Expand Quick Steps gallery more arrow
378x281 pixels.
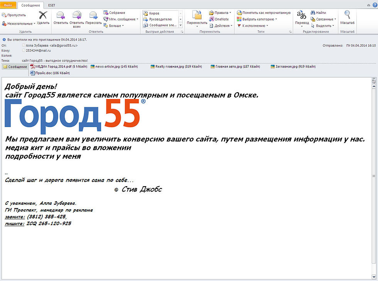coord(181,25)
